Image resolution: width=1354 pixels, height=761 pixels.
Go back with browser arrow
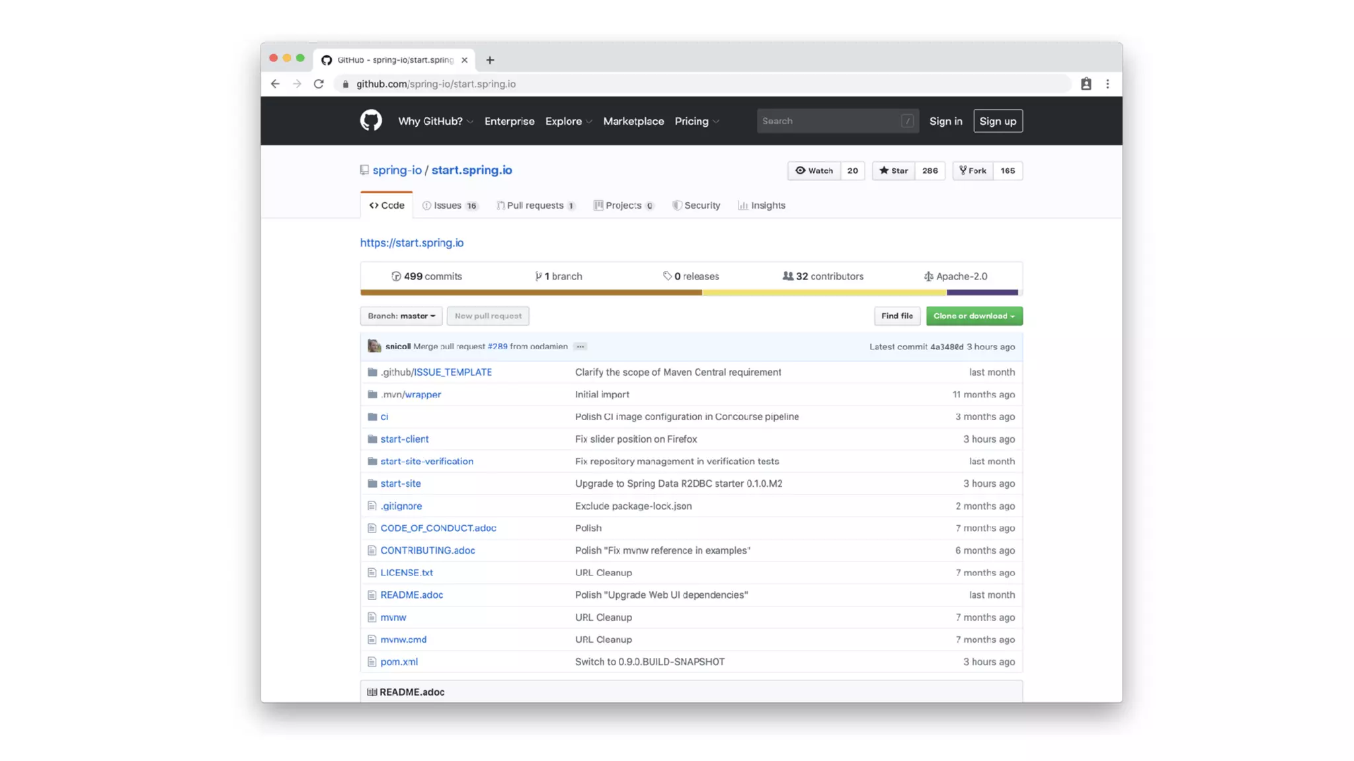coord(275,84)
